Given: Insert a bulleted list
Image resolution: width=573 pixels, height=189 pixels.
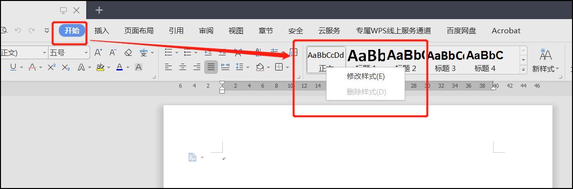Looking at the screenshot, I should pos(168,52).
